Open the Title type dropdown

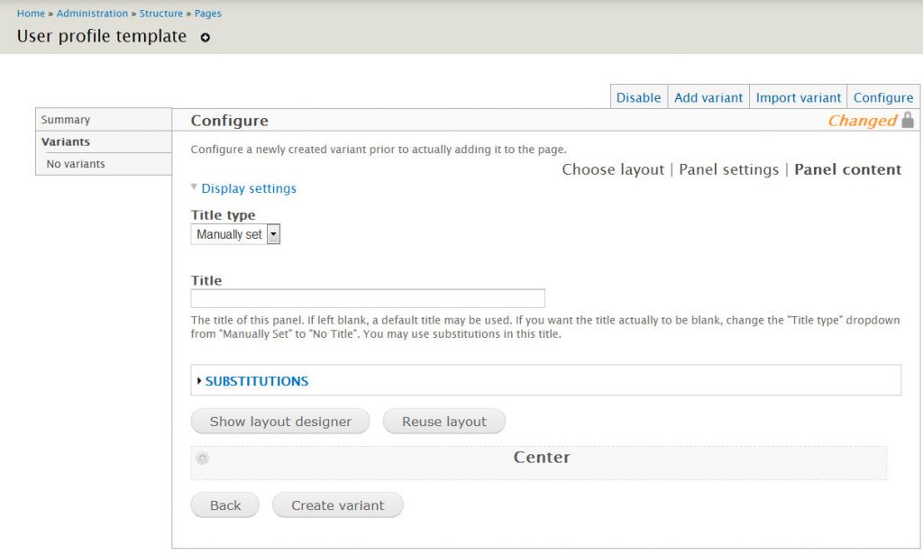pos(236,234)
